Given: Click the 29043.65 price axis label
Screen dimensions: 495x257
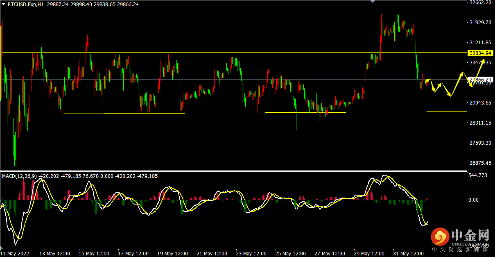Looking at the screenshot, I should pos(480,103).
